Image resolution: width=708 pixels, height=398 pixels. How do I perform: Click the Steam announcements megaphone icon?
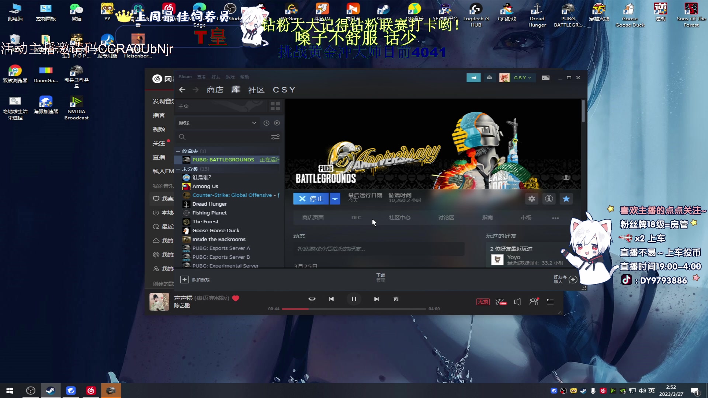(x=473, y=78)
